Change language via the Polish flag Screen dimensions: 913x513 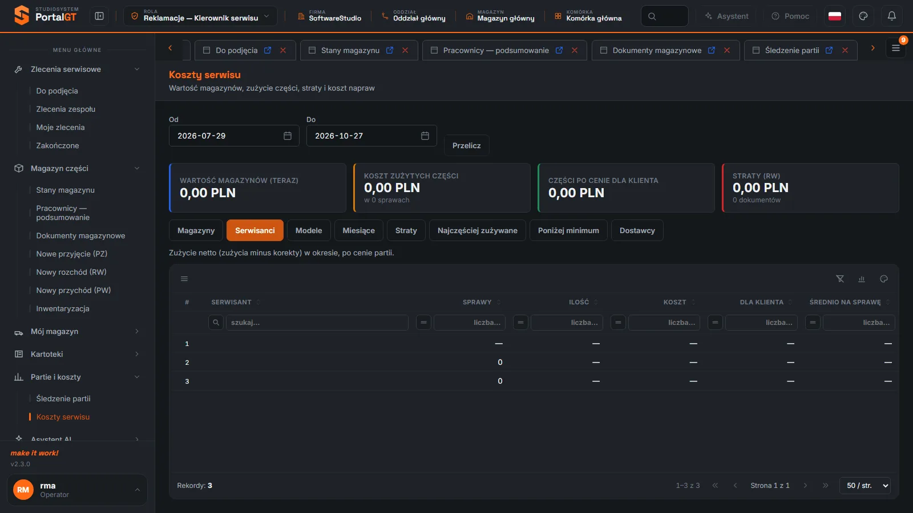tap(835, 16)
